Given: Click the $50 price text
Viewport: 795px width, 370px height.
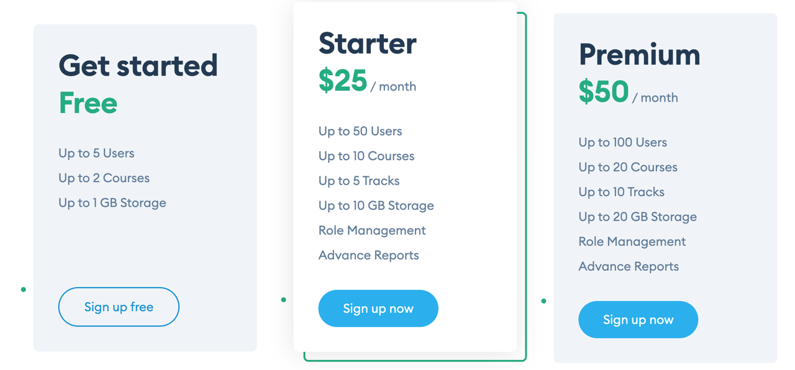Looking at the screenshot, I should coord(603,92).
